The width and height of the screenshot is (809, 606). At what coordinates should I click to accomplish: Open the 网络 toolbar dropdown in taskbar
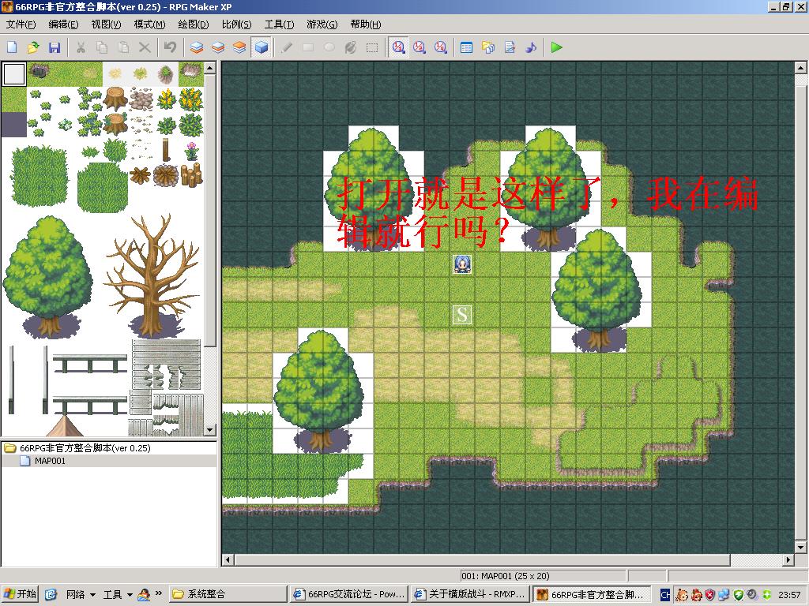click(81, 595)
